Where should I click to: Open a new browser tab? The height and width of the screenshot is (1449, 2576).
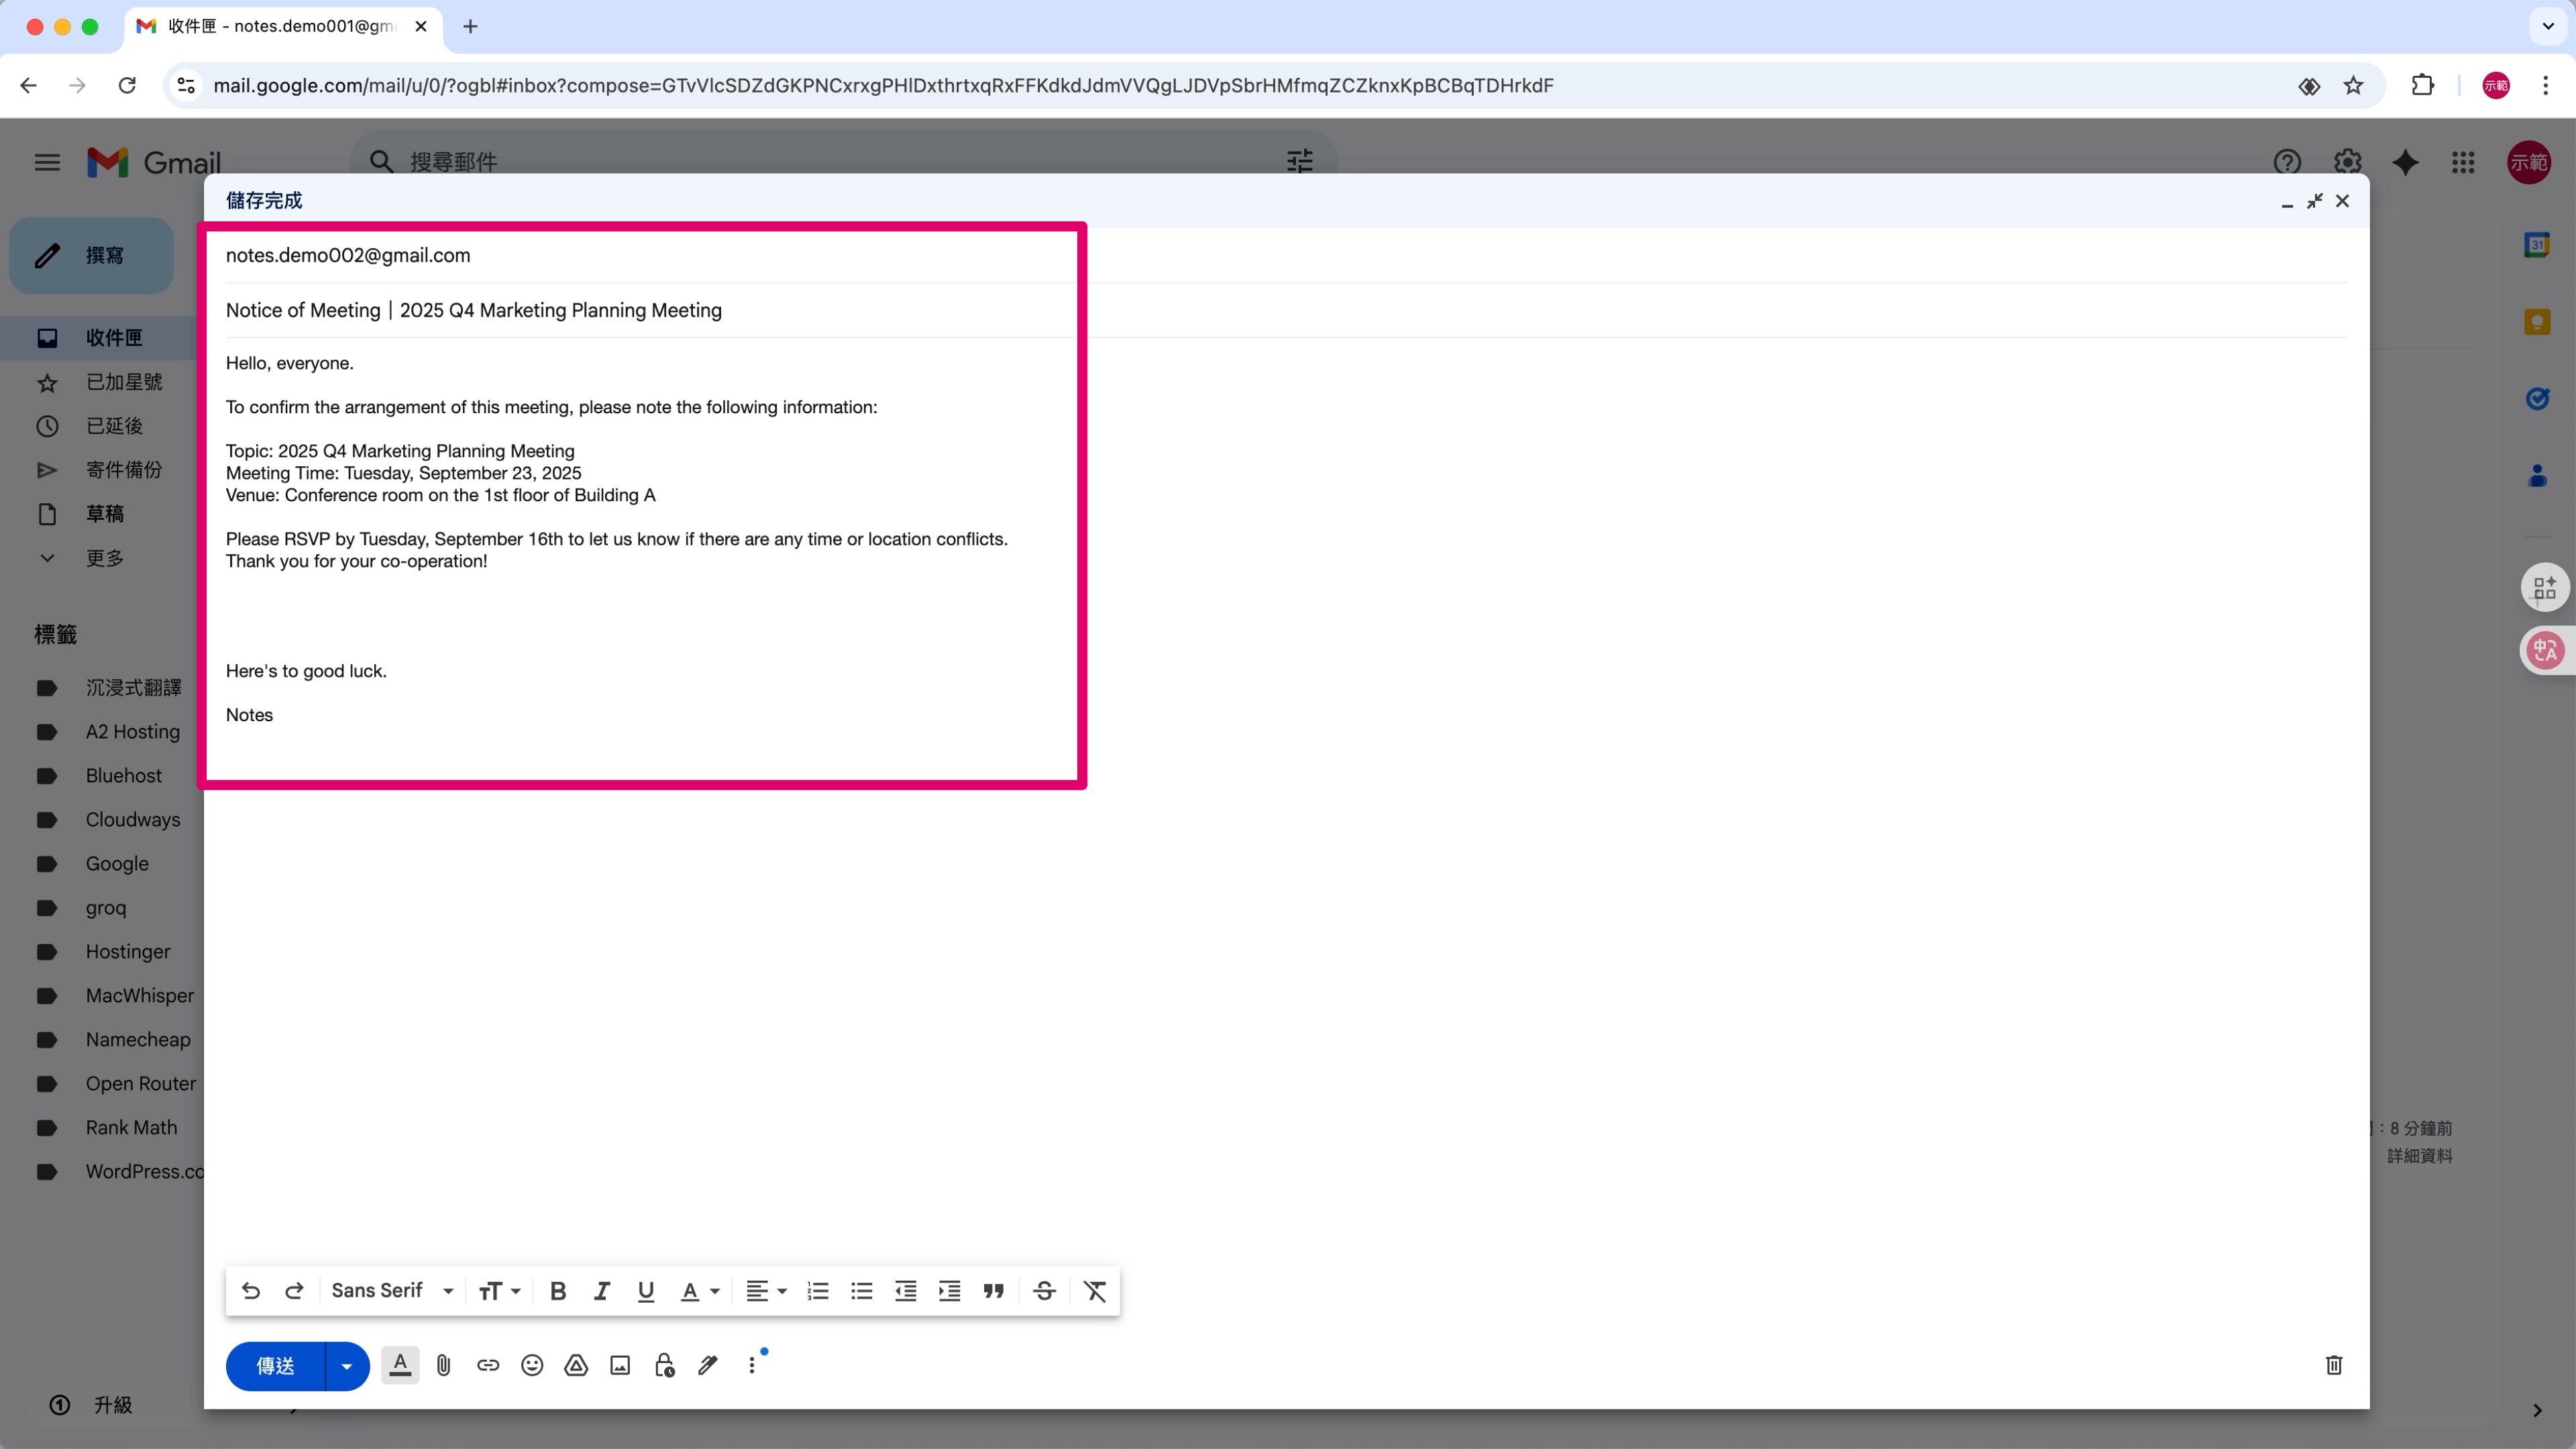(470, 26)
